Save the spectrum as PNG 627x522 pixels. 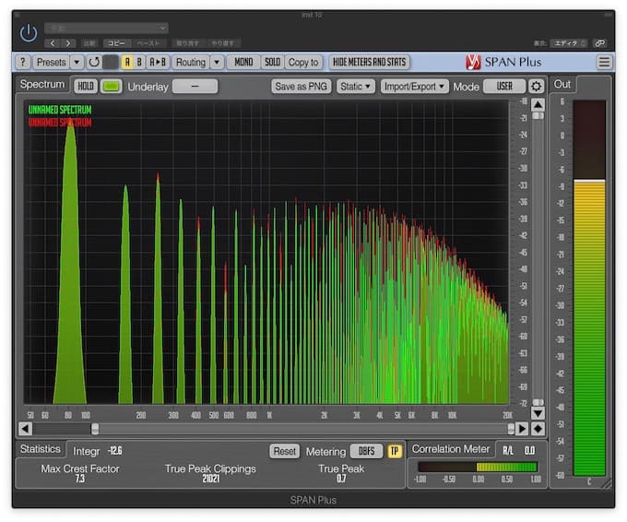(302, 86)
